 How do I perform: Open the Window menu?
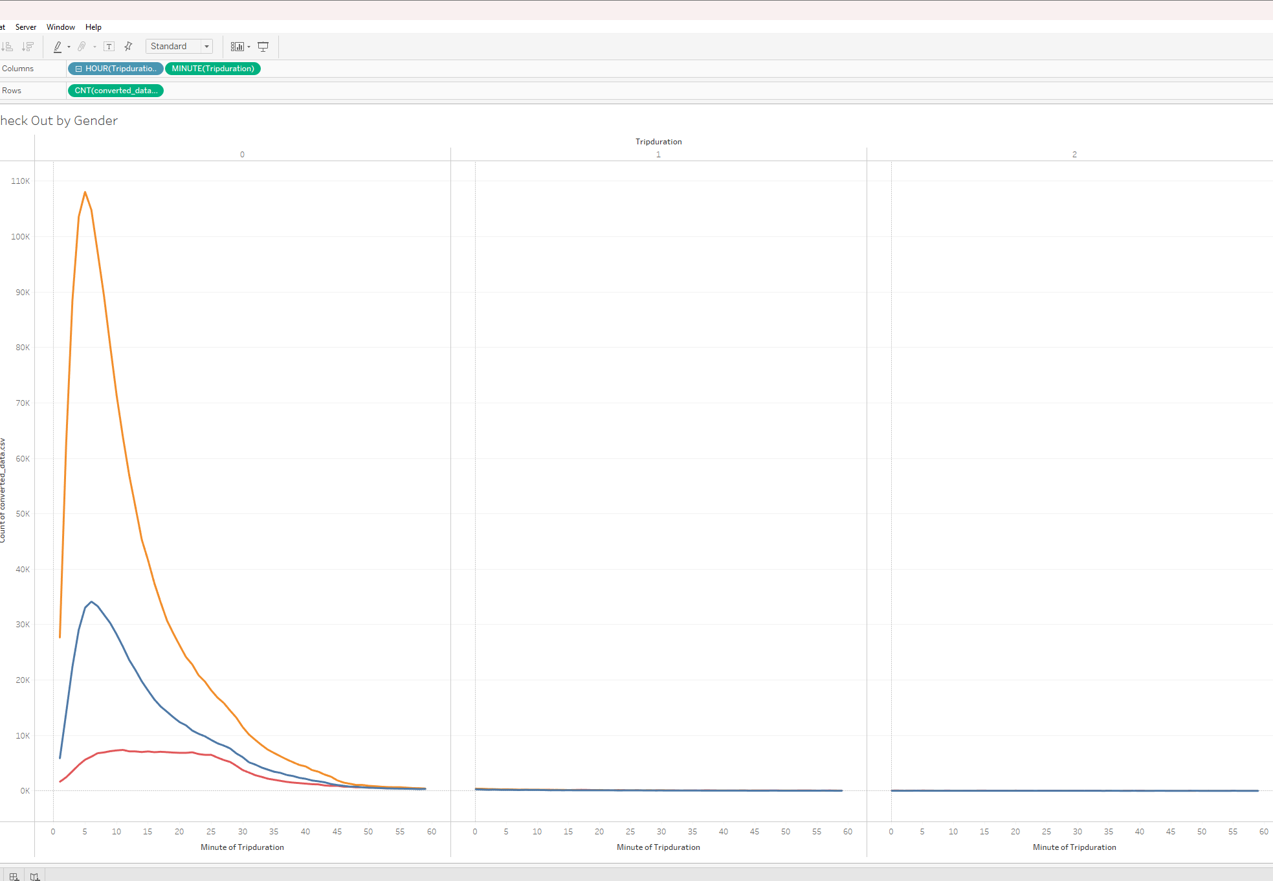[x=60, y=27]
